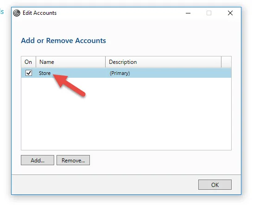Click the partial blue link at left edge

[x=2, y=12]
